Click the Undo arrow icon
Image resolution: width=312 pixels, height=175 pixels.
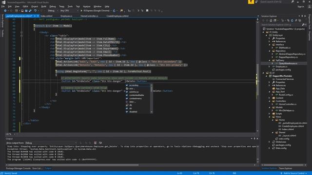click(x=35, y=11)
